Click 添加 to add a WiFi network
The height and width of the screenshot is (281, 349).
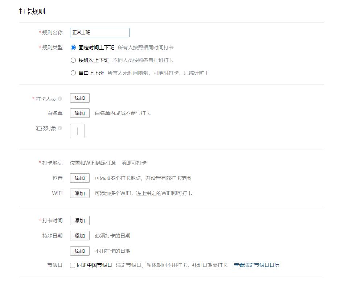click(79, 193)
